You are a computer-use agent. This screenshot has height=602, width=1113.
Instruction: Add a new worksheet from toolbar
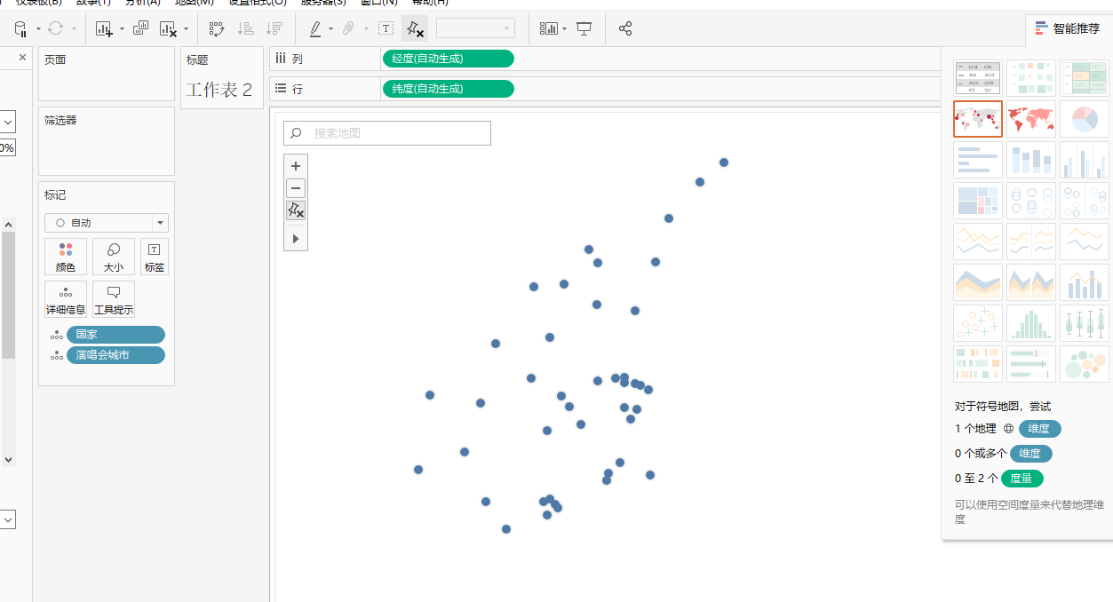(104, 28)
